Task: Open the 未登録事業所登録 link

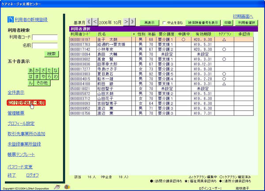Action: point(24,144)
